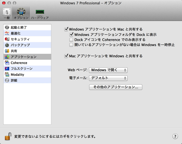Click the セキュリティ shield icon
The image size is (182, 144).
tap(7, 39)
